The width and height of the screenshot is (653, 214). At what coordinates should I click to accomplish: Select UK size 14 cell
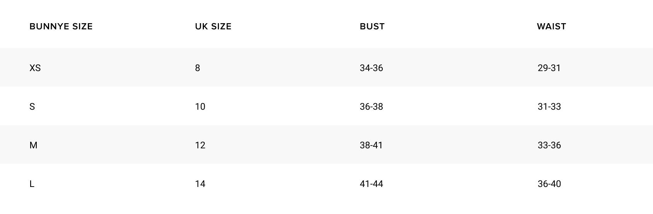(x=200, y=184)
